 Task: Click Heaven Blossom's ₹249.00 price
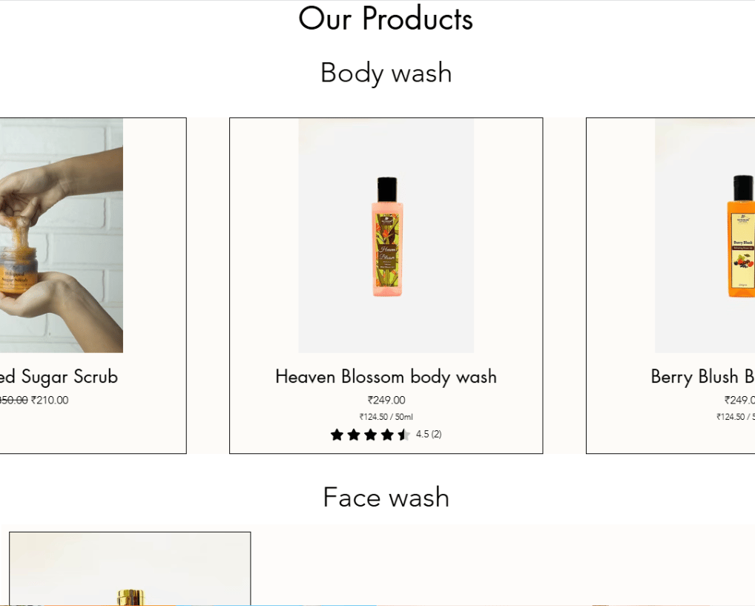(x=386, y=401)
